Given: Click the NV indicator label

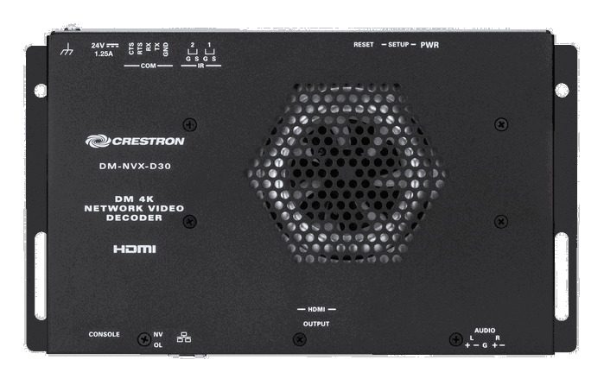Looking at the screenshot, I should pos(158,335).
